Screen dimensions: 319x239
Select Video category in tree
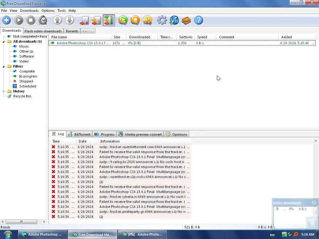[x=24, y=61]
